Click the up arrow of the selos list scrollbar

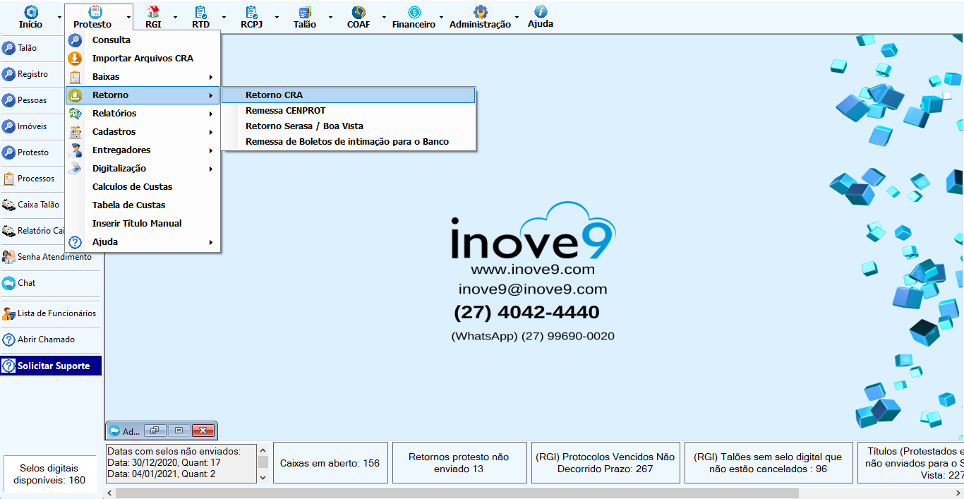tap(263, 450)
